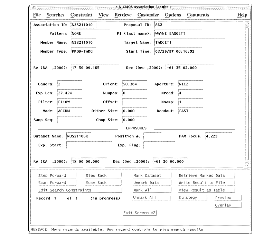Click Retrieve Marked Data
Image resolution: width=254 pixels, height=239 pixels.
coord(201,176)
